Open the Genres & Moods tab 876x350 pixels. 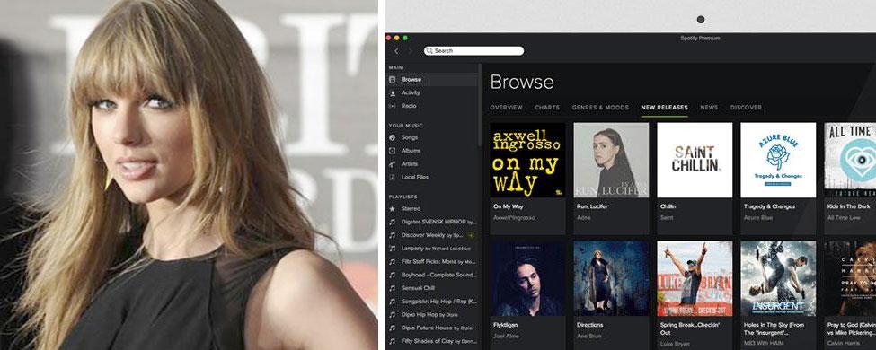pyautogui.click(x=600, y=107)
